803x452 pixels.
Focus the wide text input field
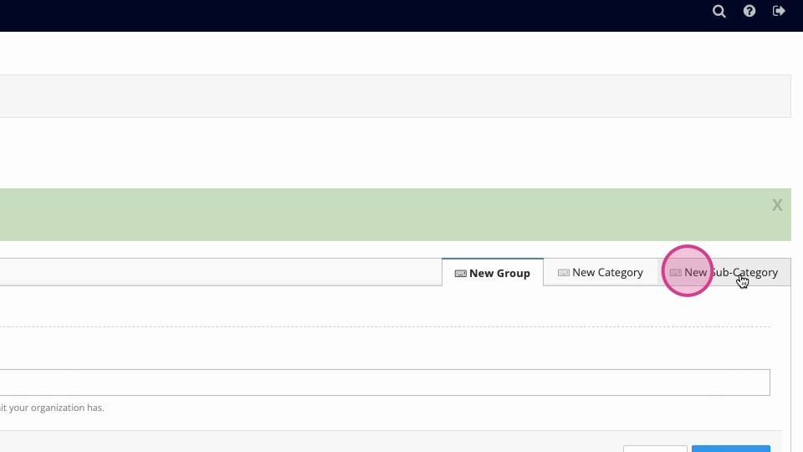point(385,383)
